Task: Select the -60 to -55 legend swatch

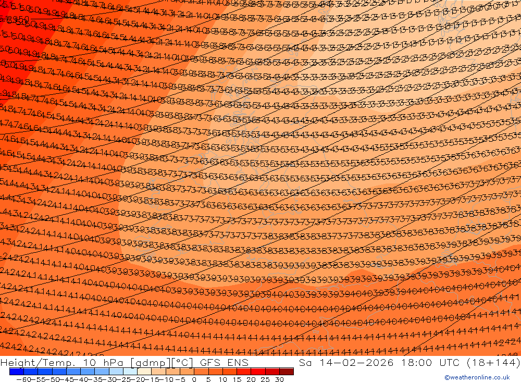Action: click(x=31, y=372)
